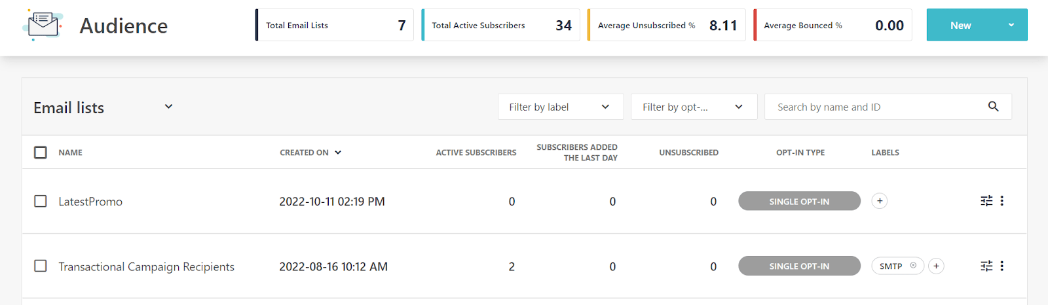Click the Total Active Subscribers stat card

click(500, 25)
